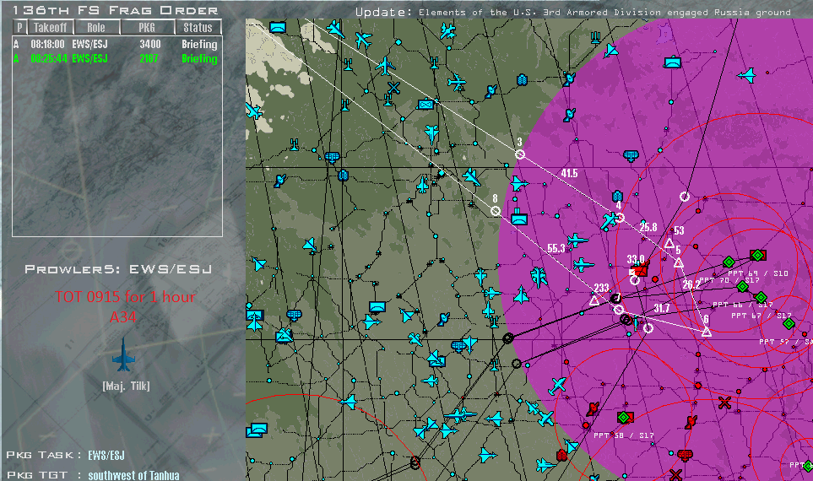Click the PPT 58 / S17 label
This screenshot has height=481, width=813.
point(623,435)
